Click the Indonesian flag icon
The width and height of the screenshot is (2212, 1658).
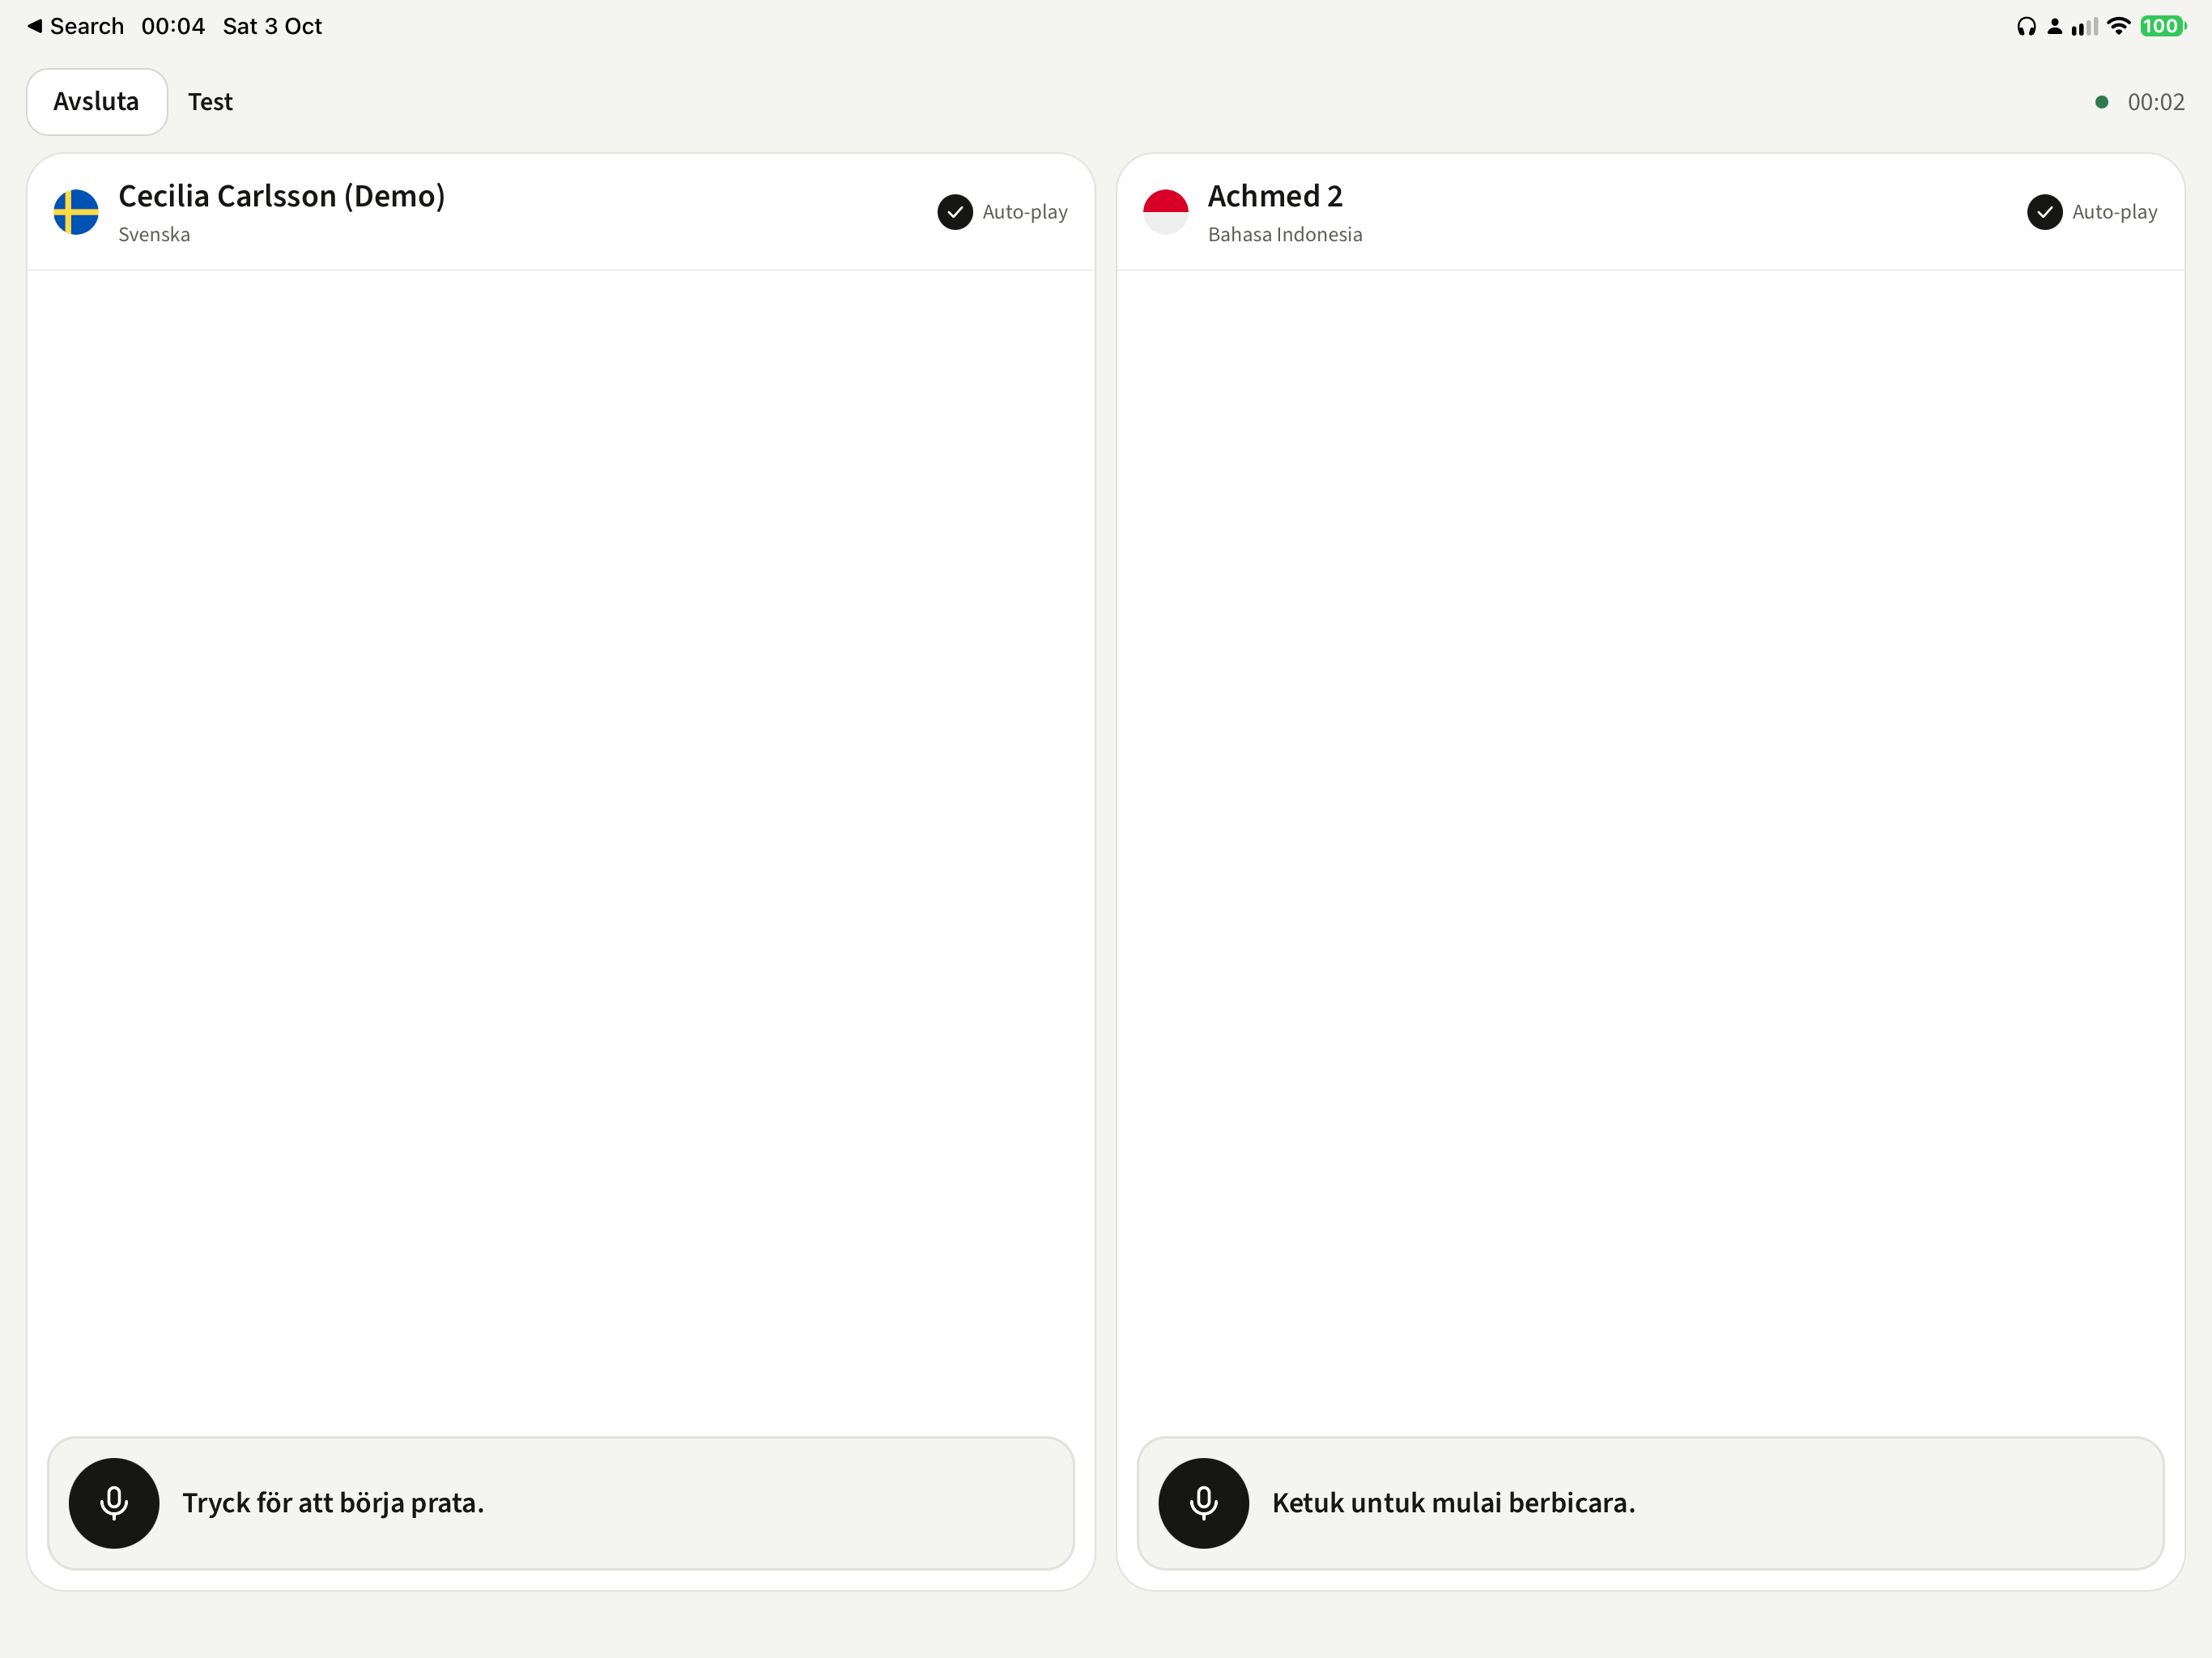(1165, 212)
